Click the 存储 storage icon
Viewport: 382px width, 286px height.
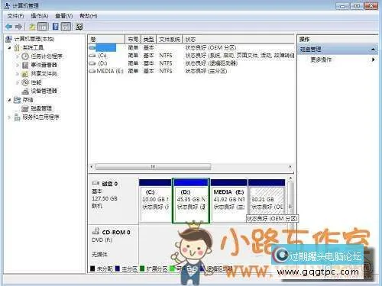click(17, 100)
